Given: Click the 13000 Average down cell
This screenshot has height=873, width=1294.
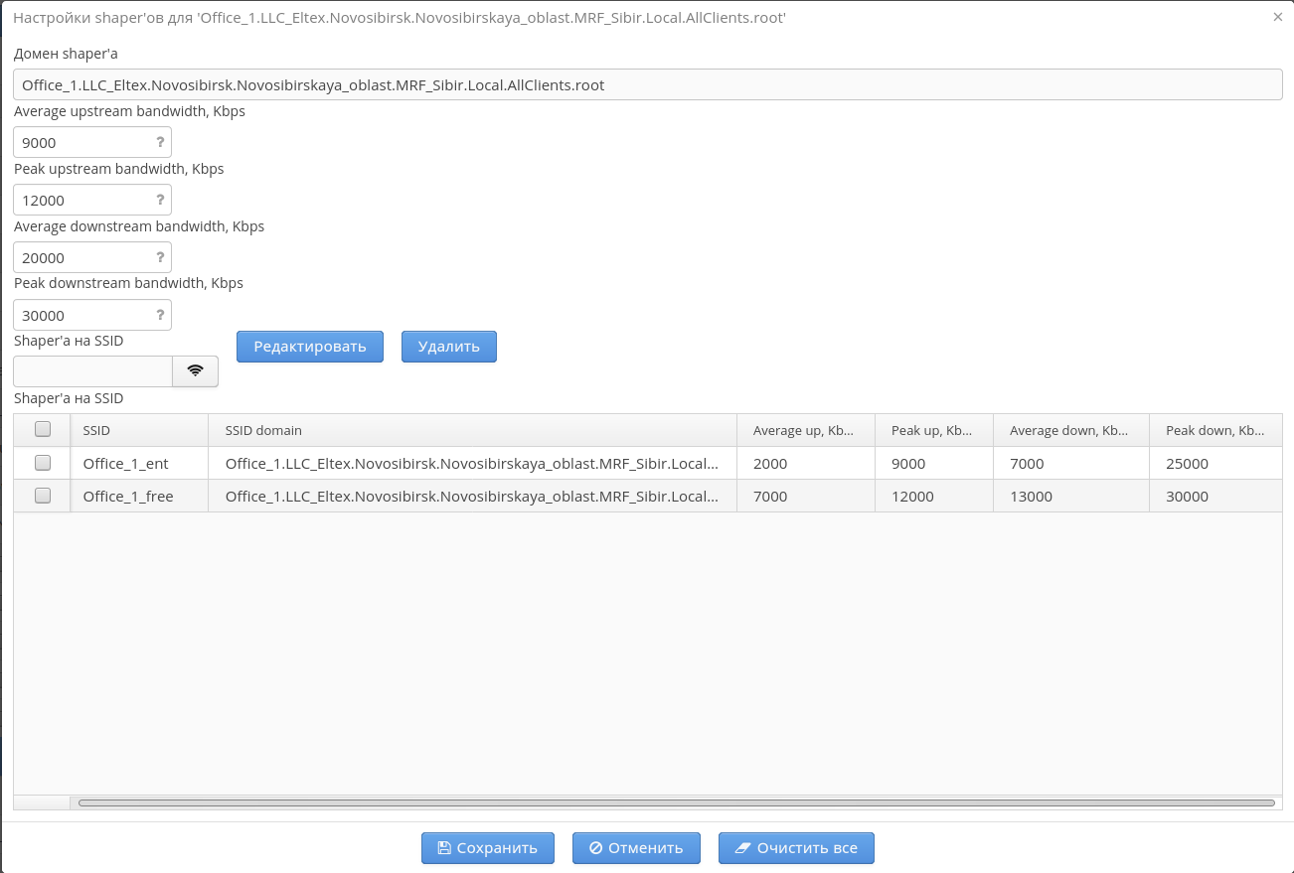Looking at the screenshot, I should 1071,496.
